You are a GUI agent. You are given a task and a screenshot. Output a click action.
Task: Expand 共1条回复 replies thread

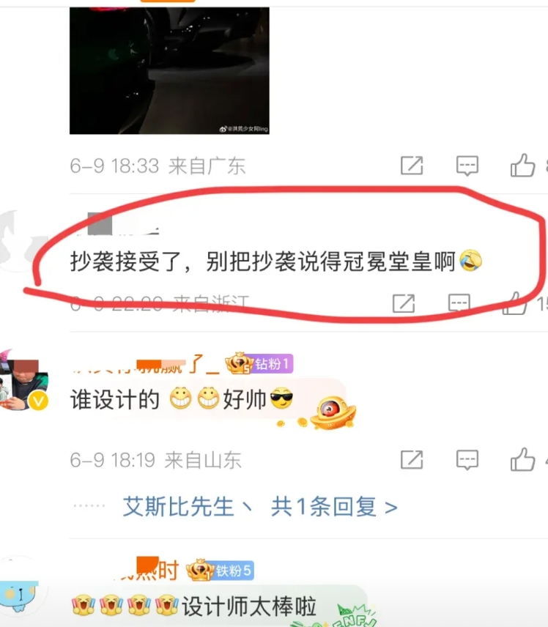(x=334, y=507)
